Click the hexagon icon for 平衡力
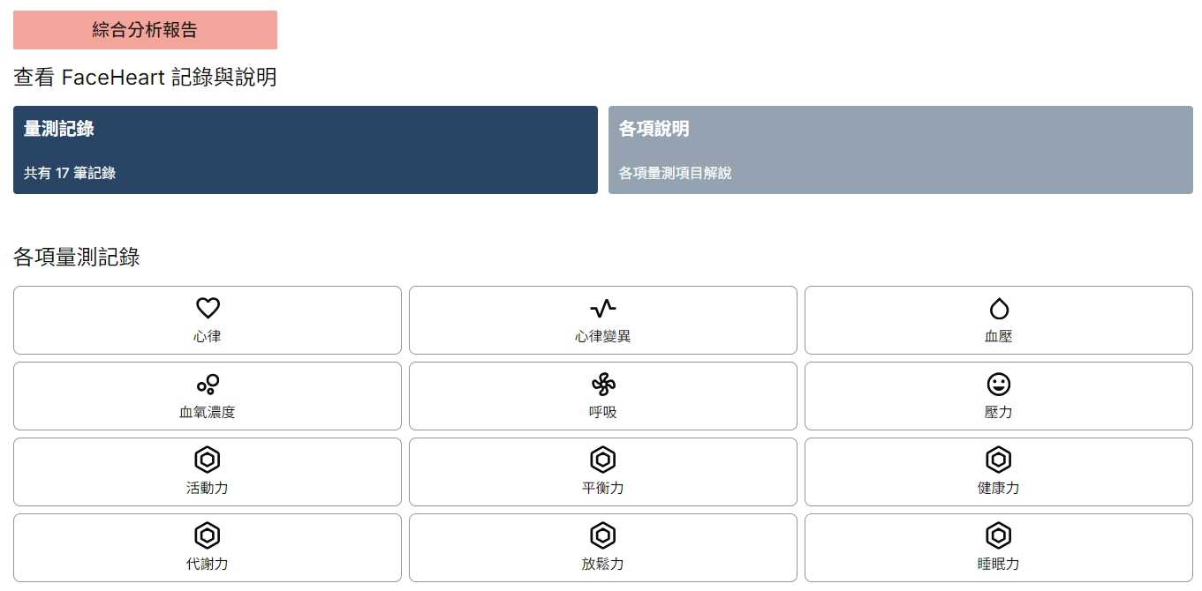This screenshot has width=1202, height=591. (603, 460)
